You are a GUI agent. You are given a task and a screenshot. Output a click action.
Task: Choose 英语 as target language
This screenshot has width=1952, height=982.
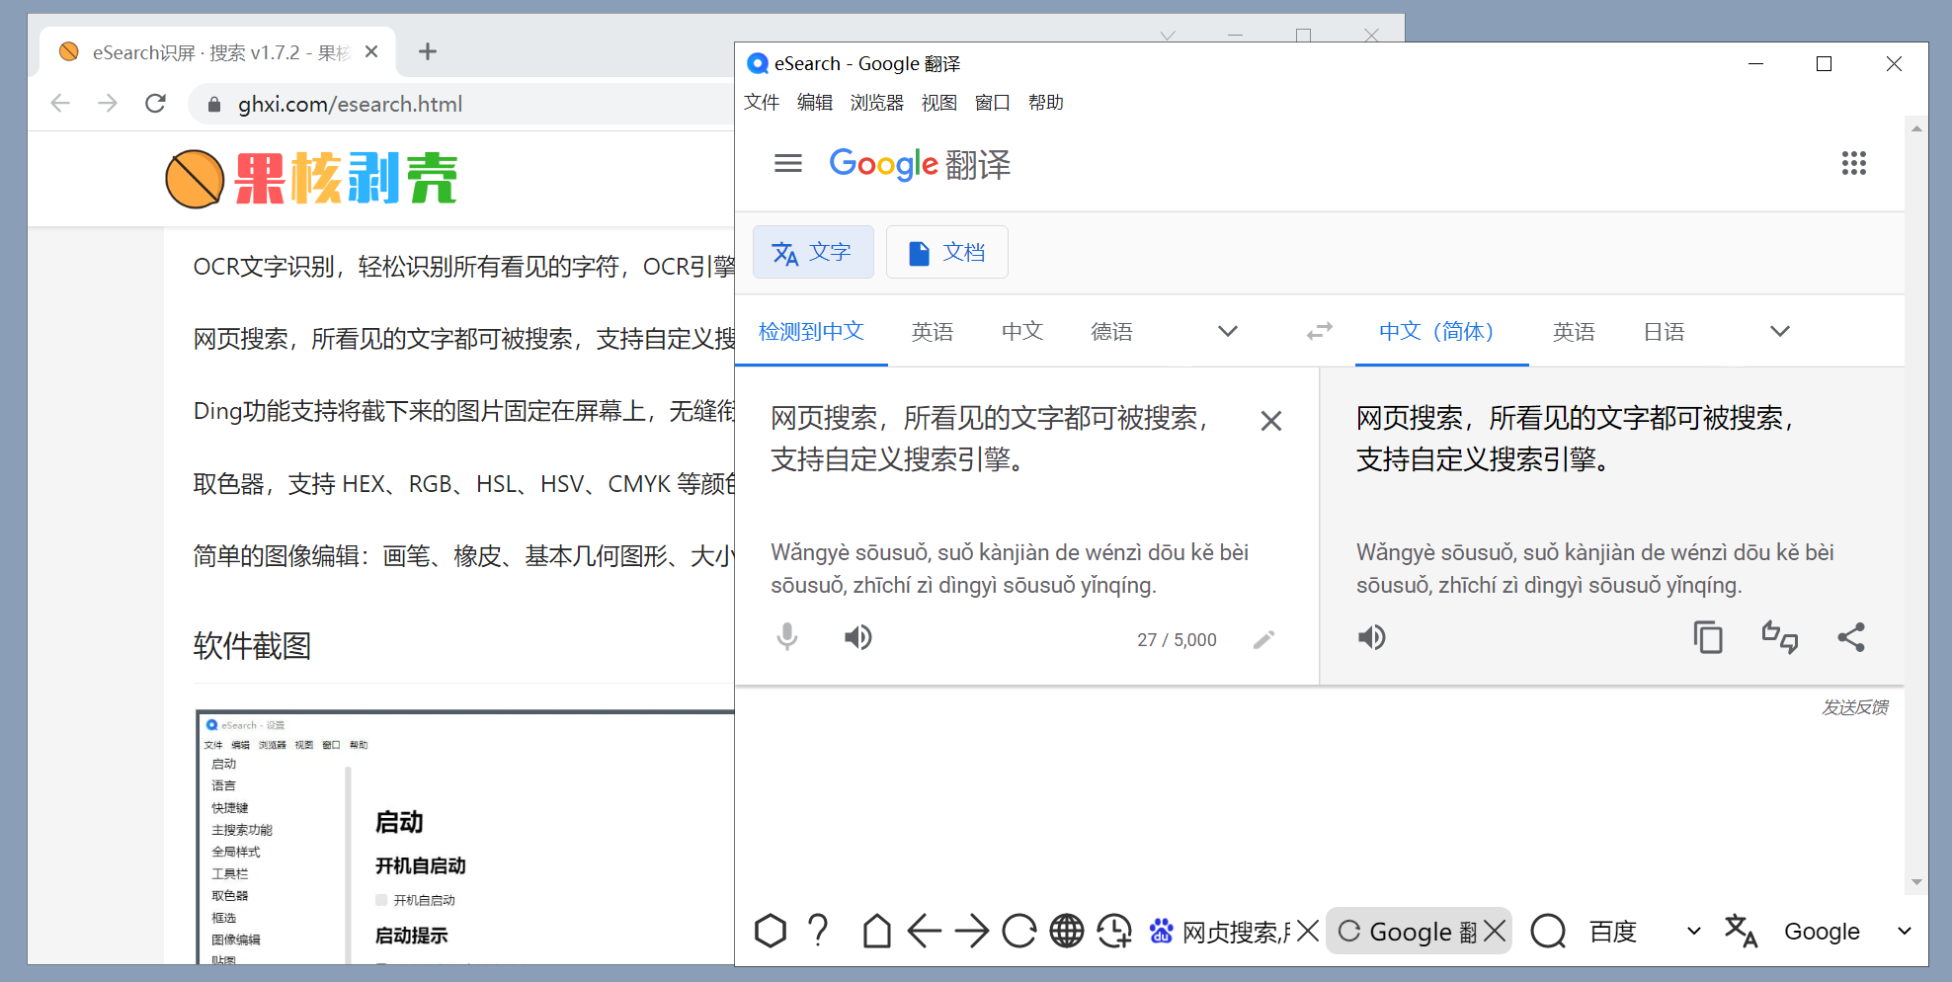click(1573, 331)
